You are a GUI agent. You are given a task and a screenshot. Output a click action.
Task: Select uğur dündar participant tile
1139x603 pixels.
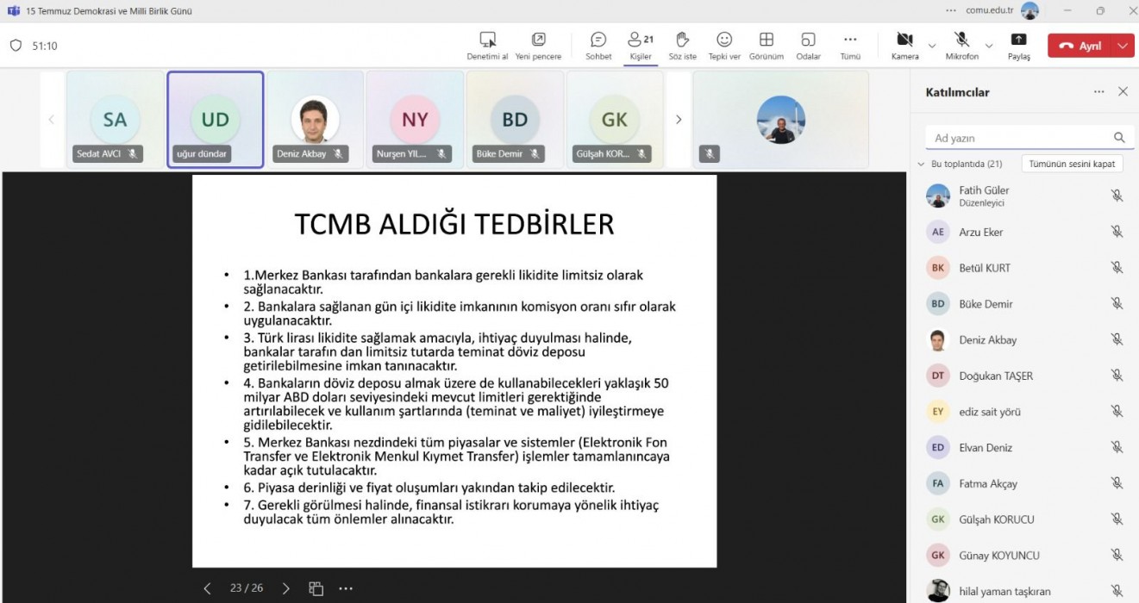[215, 120]
